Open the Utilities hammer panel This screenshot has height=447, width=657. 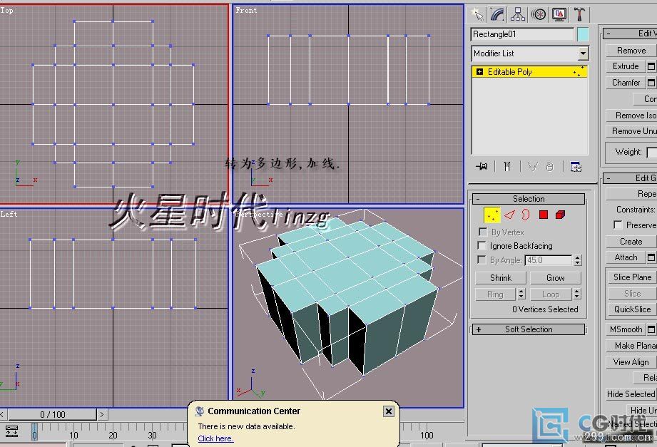coord(580,14)
